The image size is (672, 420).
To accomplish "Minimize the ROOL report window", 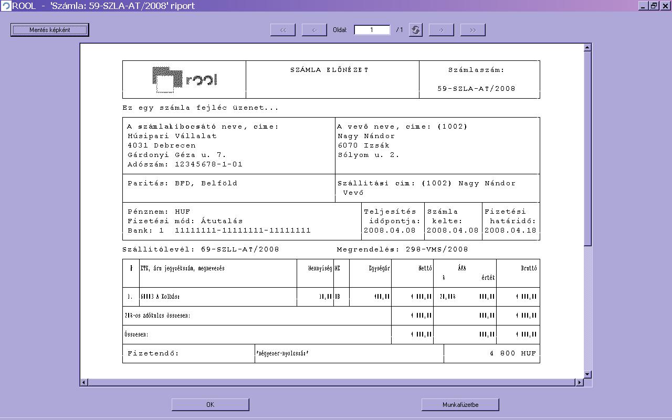I will click(644, 6).
